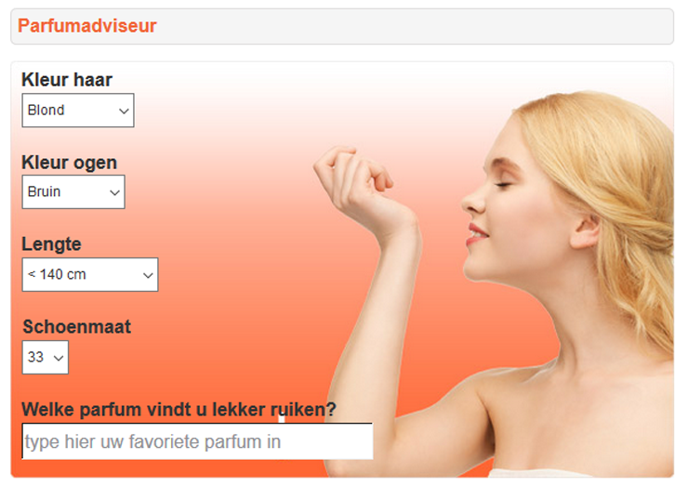Image resolution: width=688 pixels, height=486 pixels.
Task: Click the Lengte label
Action: click(51, 244)
